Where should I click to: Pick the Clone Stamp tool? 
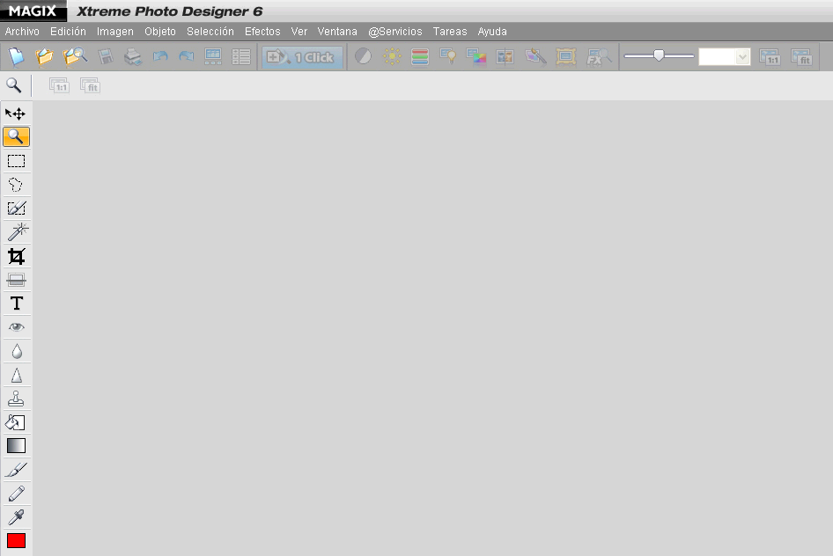(x=16, y=399)
